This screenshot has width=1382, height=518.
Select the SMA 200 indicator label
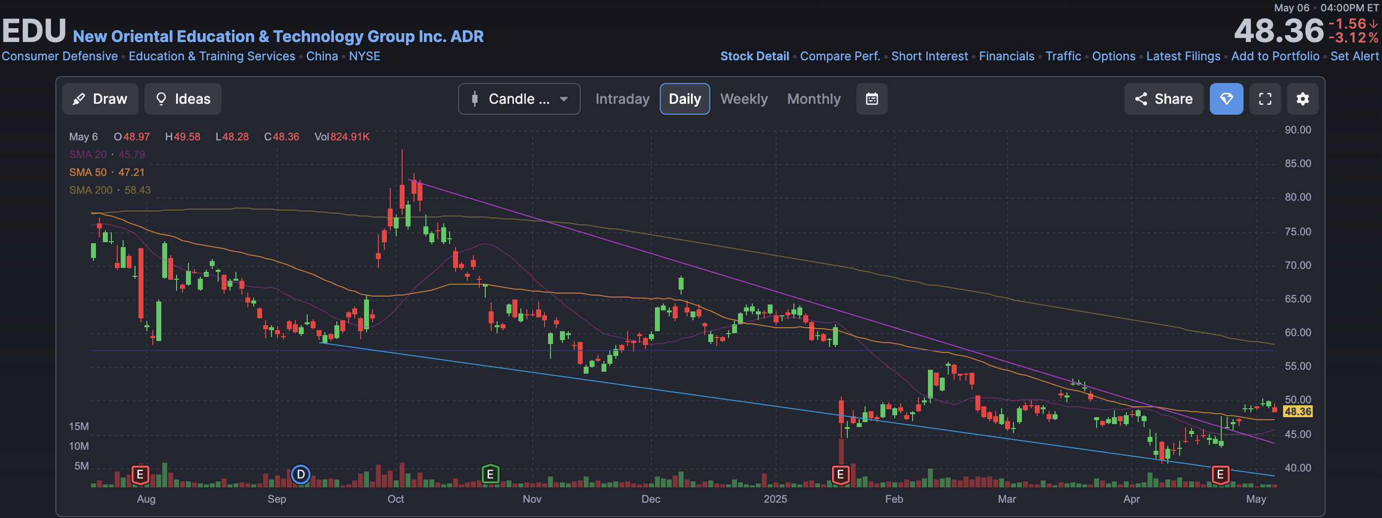110,190
